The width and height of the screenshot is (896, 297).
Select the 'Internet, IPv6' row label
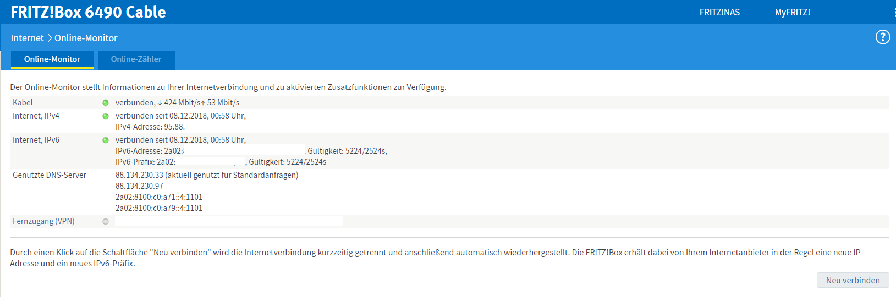(36, 140)
